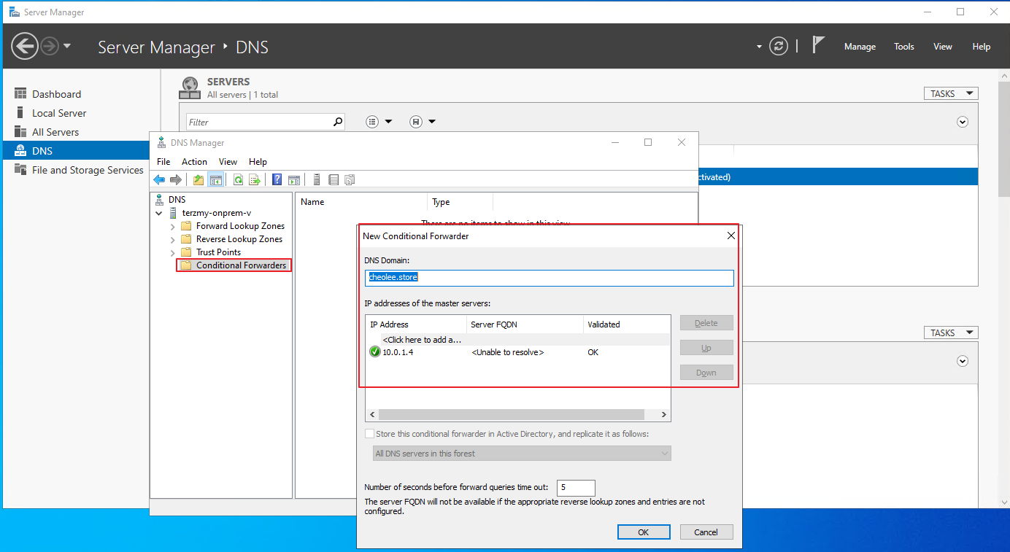The image size is (1010, 552).
Task: Click the New Server icon in DNS toolbar
Action: click(317, 179)
